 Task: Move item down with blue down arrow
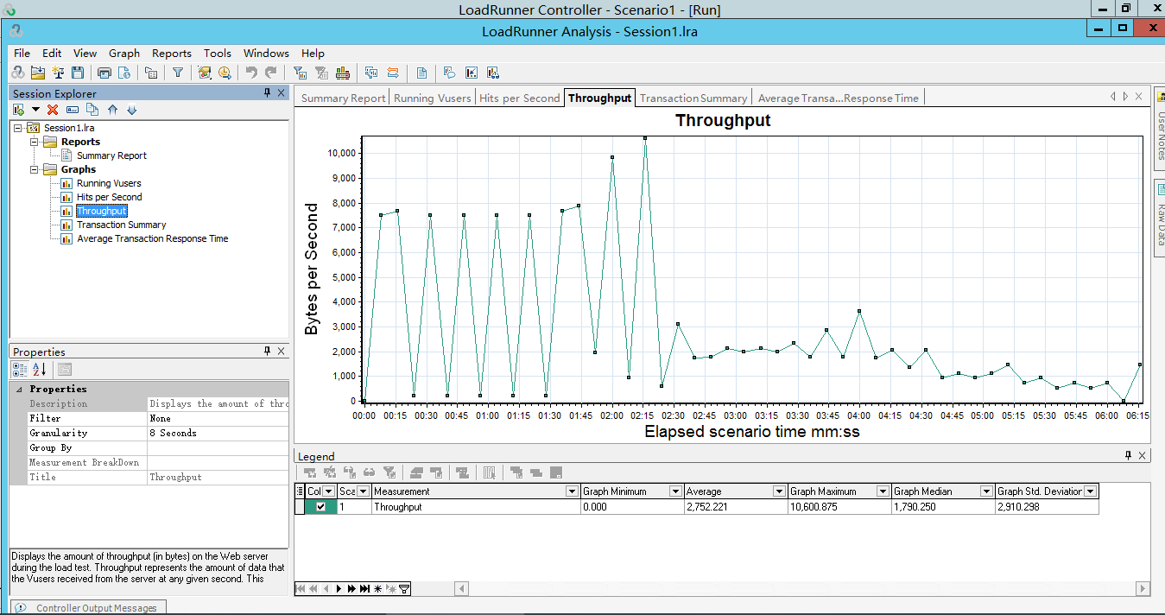pos(132,110)
